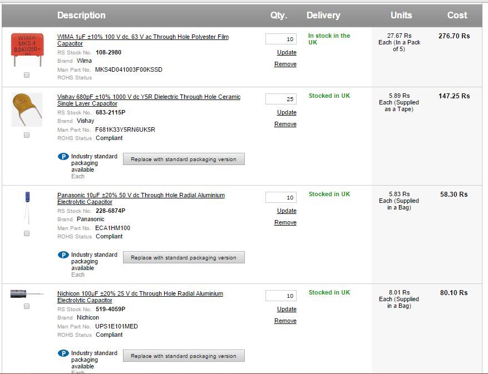Click the 5.83 Rs unit price
The width and height of the screenshot is (488, 374).
tap(400, 194)
